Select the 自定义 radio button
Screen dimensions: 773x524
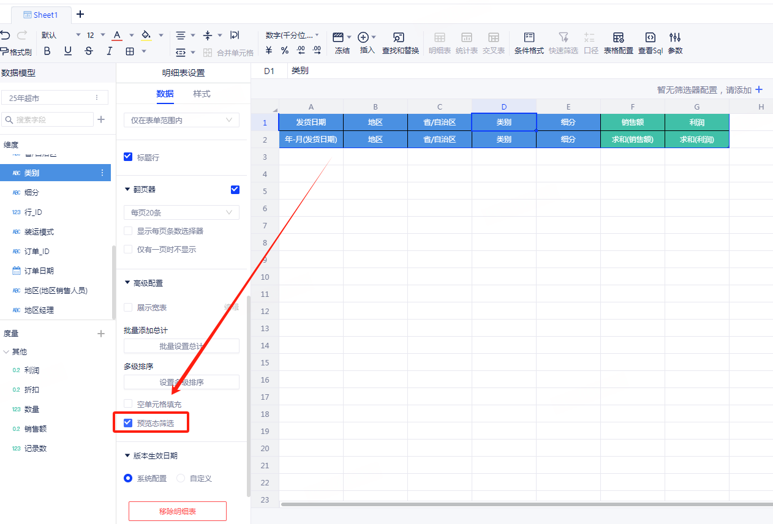181,478
